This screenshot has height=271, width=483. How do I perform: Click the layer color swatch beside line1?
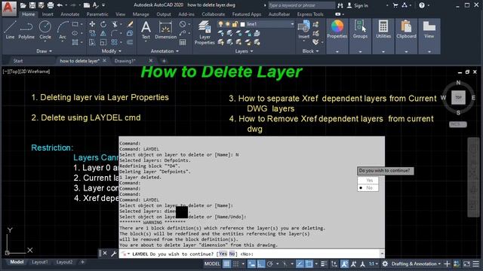(x=243, y=24)
